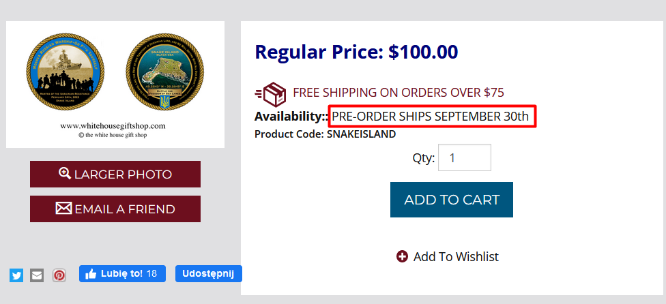
Task: Share the product on Twitter
Action: click(16, 275)
